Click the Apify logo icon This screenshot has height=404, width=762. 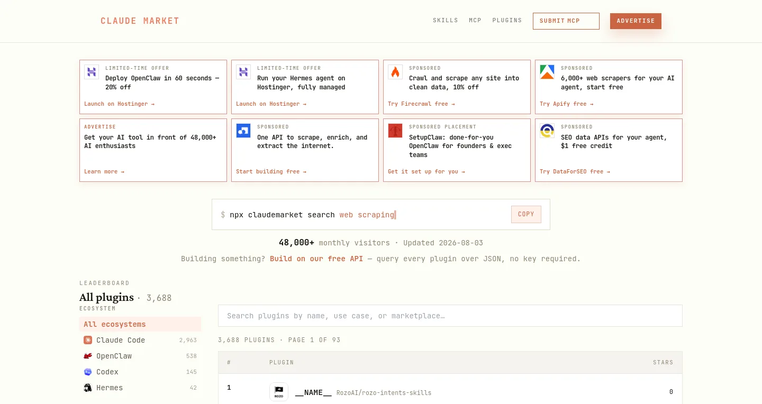click(x=547, y=72)
